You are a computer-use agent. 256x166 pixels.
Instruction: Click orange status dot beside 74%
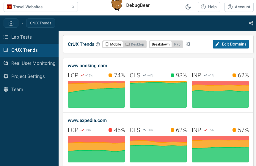tap(110, 75)
